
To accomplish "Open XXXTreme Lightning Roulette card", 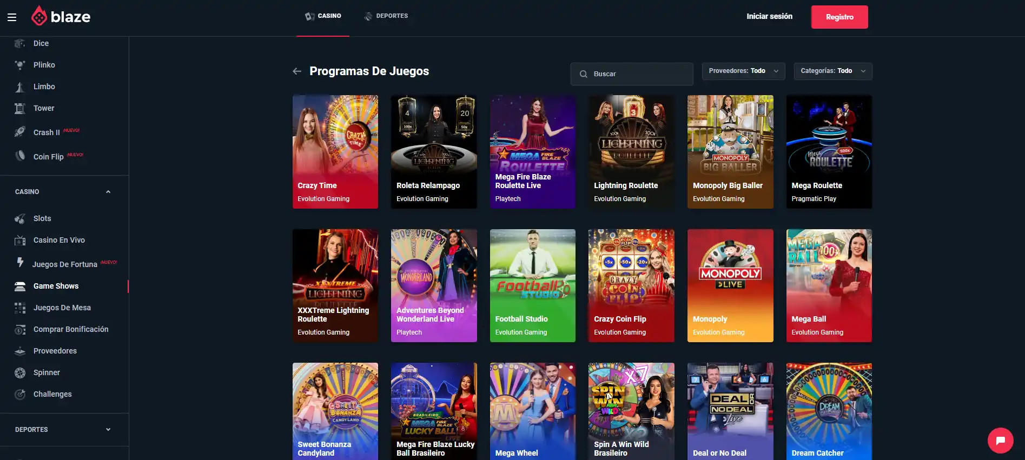I will [335, 285].
